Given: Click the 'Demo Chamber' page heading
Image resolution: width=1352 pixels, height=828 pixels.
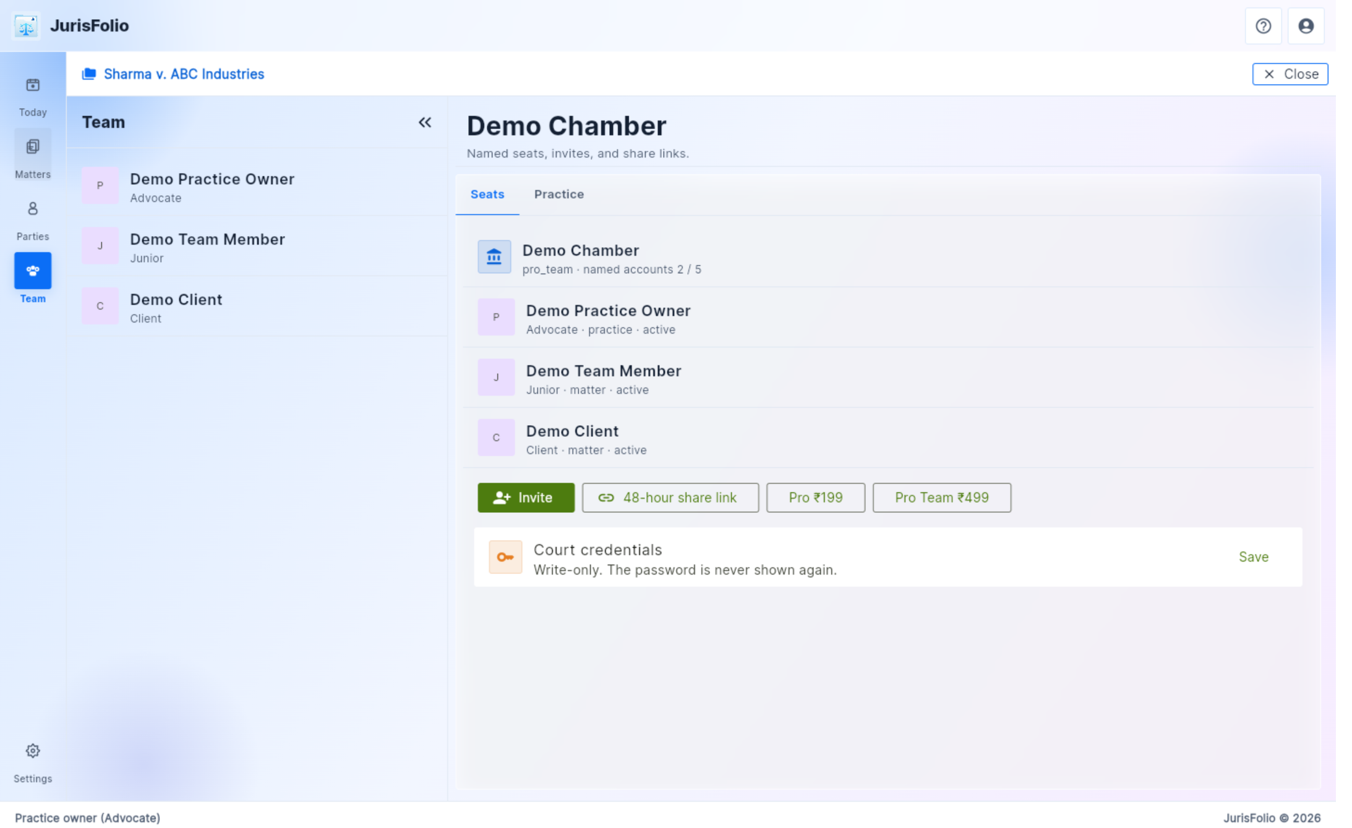Looking at the screenshot, I should pyautogui.click(x=566, y=126).
